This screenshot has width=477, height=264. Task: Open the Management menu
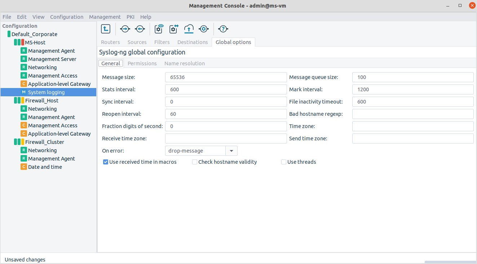click(105, 17)
